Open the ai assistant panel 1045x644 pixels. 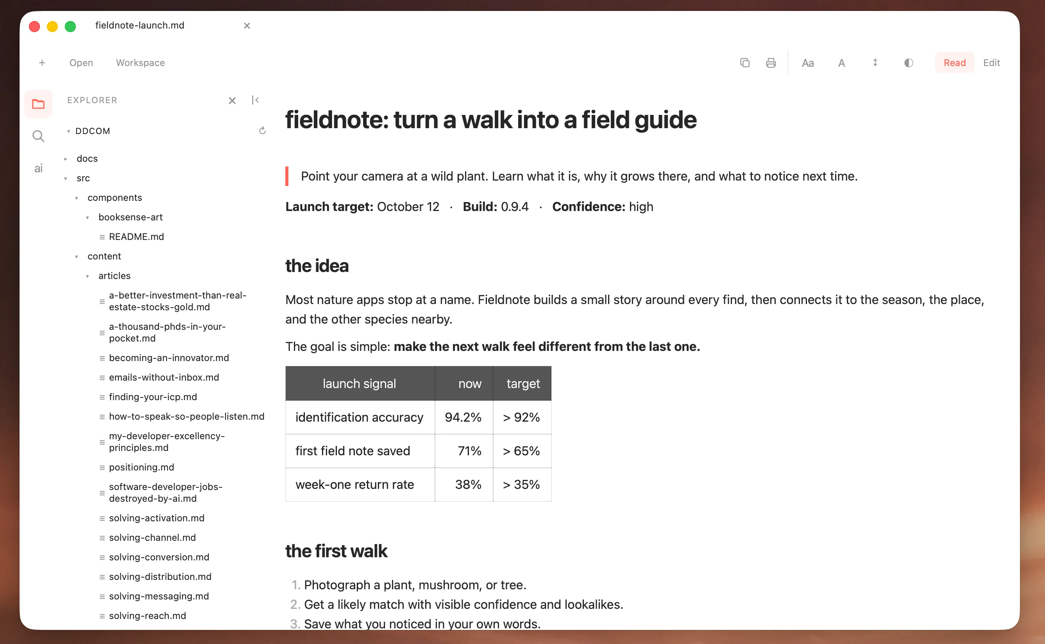pyautogui.click(x=38, y=168)
